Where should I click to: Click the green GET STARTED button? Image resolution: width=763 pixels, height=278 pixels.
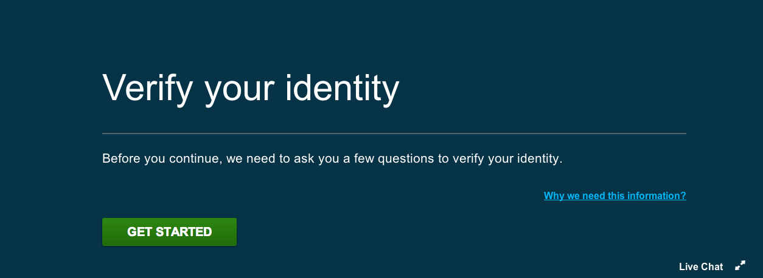coord(169,232)
